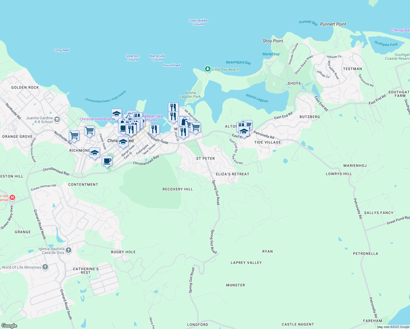The image size is (410, 329).
Task: Select the red hospital H icon near Queen Mary Hwy
Action: (12, 197)
